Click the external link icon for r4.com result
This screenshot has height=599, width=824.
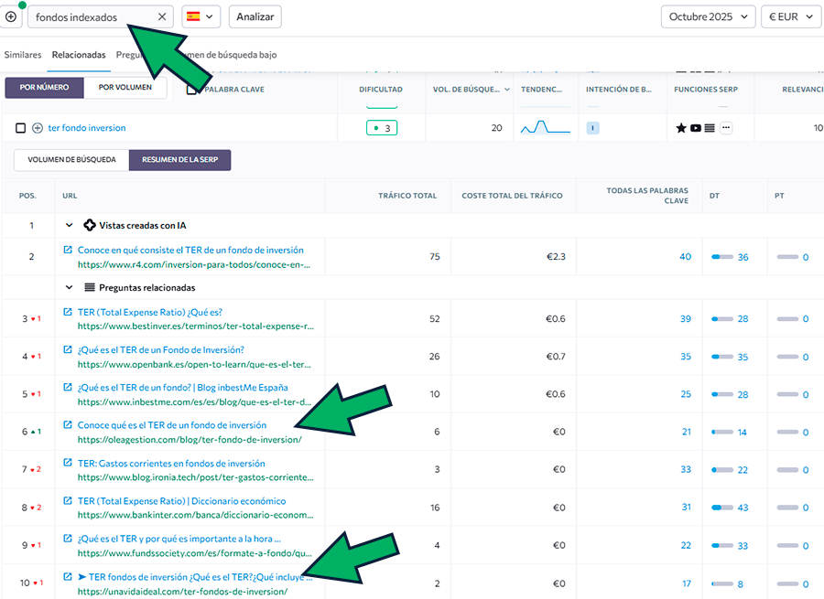[x=68, y=250]
